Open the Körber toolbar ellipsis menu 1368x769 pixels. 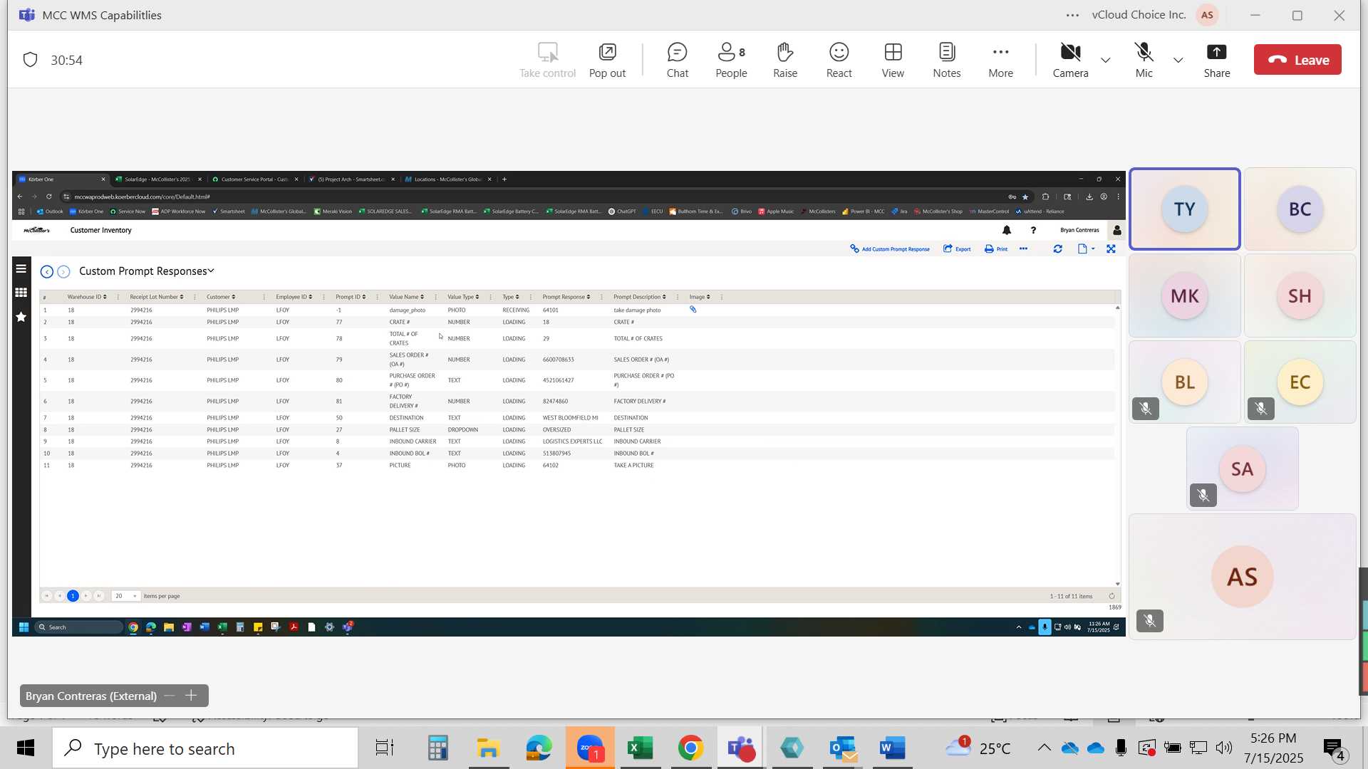click(x=1023, y=249)
